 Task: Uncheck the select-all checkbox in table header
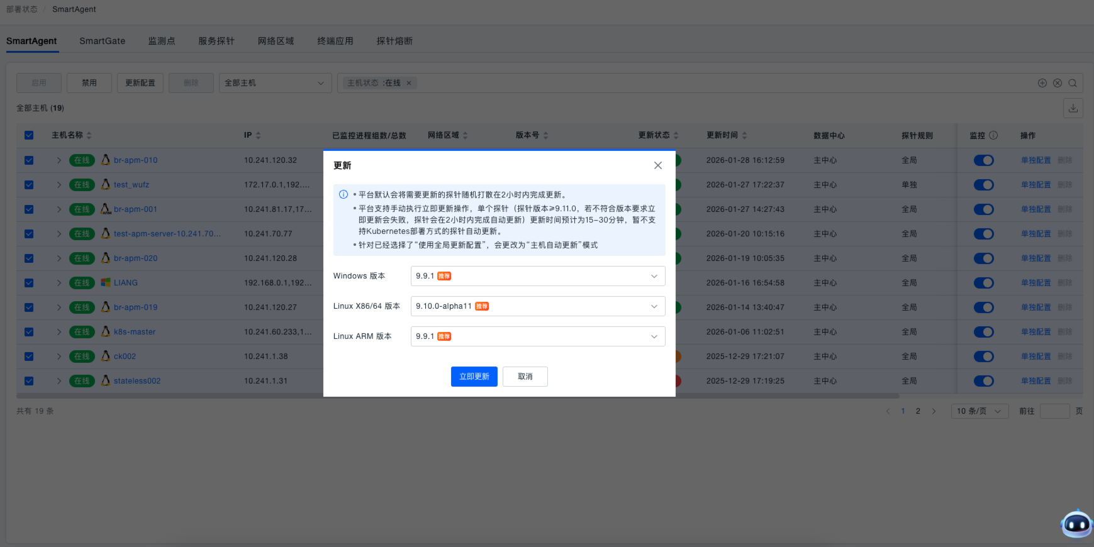coord(29,135)
